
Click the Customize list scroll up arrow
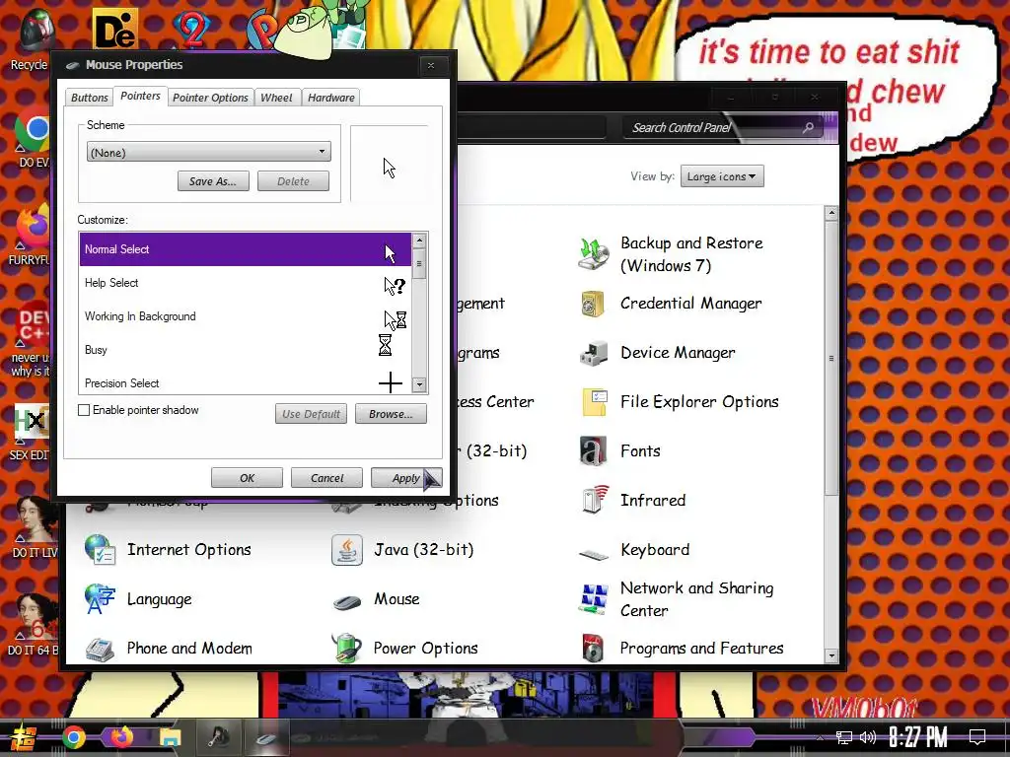click(419, 241)
